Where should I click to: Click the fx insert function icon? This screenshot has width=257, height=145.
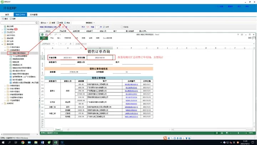click(70, 43)
